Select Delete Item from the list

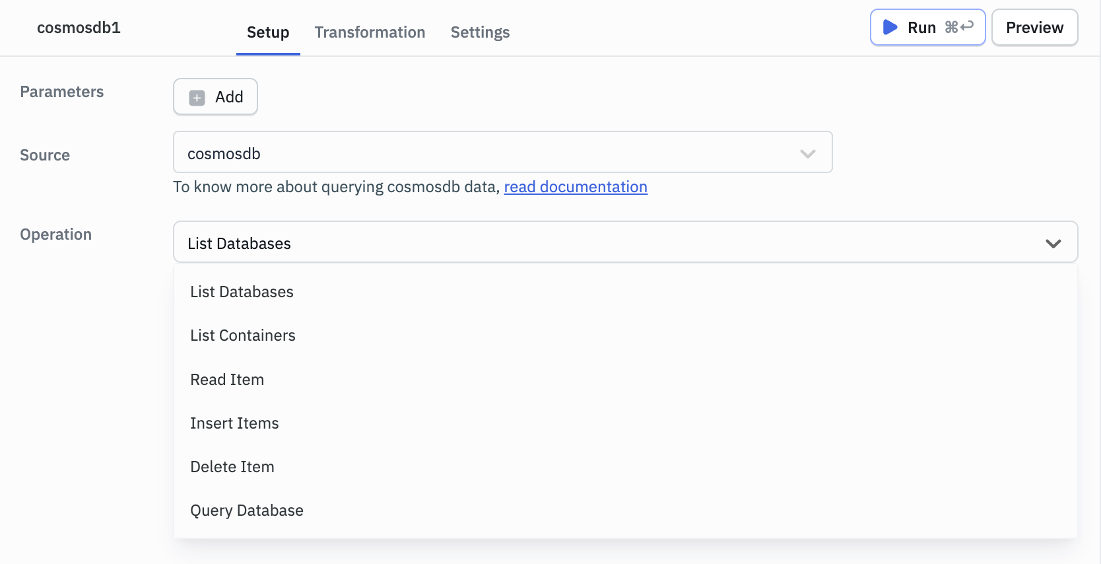tap(232, 467)
